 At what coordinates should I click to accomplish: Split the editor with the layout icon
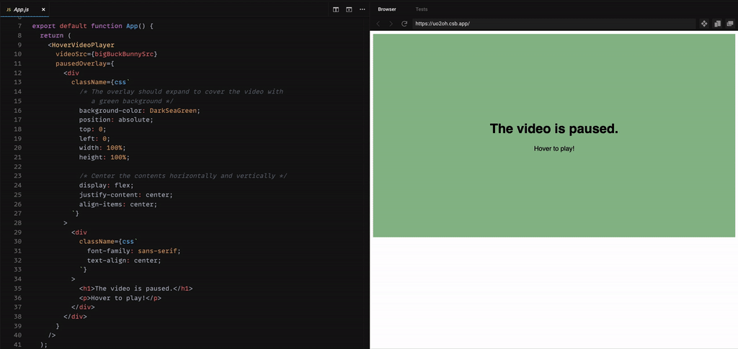click(336, 9)
